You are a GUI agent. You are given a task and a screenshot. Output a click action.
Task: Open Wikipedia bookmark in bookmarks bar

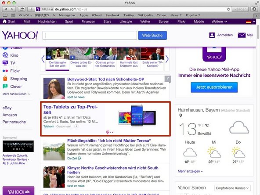145,15
